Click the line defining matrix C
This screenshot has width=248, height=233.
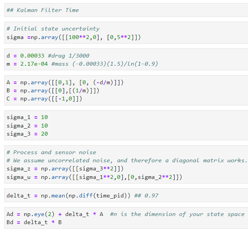pyautogui.click(x=44, y=99)
